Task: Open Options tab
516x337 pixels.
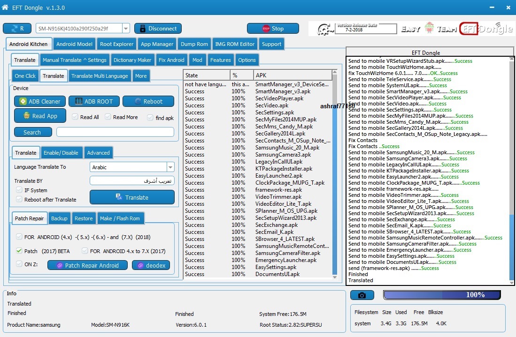Action: click(247, 60)
